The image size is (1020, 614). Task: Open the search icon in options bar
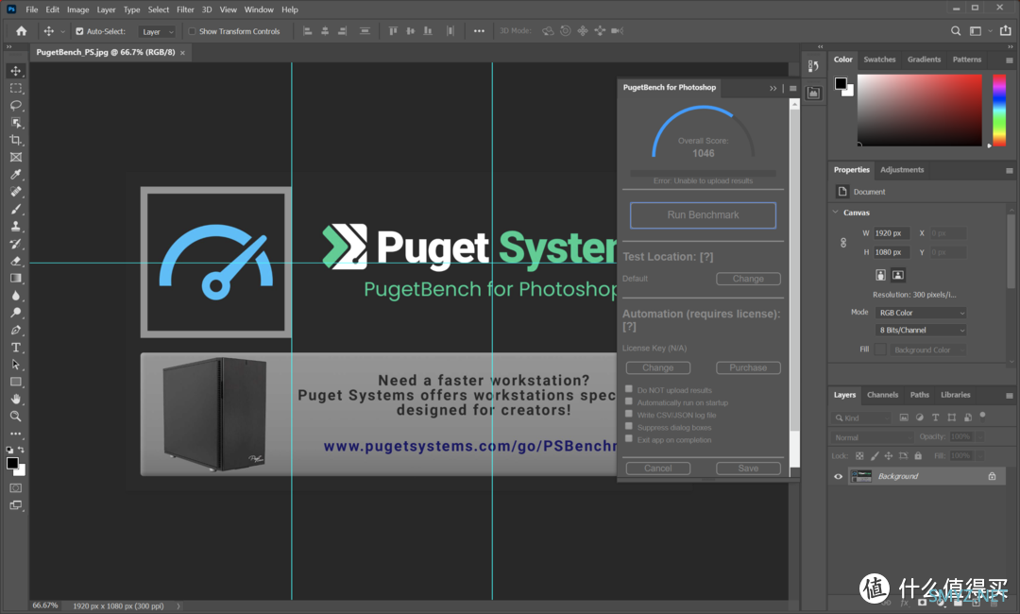pos(956,30)
